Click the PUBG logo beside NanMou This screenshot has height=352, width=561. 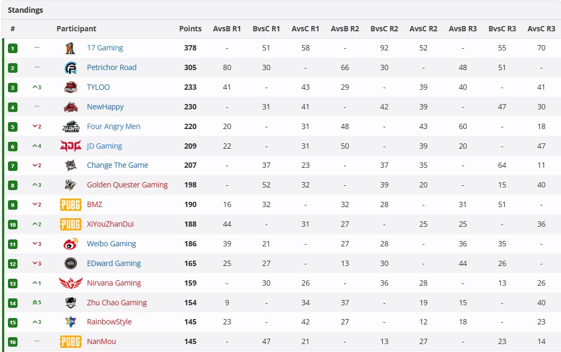tap(71, 341)
